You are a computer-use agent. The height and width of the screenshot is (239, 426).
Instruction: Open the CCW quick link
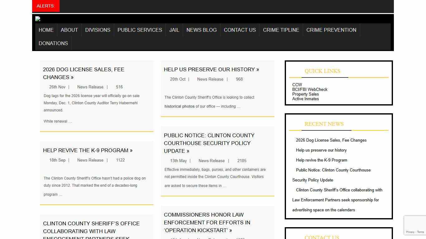pyautogui.click(x=297, y=84)
